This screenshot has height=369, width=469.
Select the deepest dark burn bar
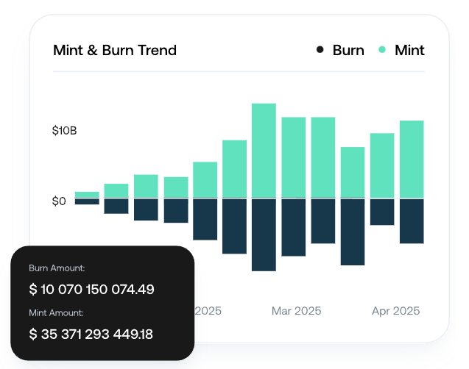(264, 234)
